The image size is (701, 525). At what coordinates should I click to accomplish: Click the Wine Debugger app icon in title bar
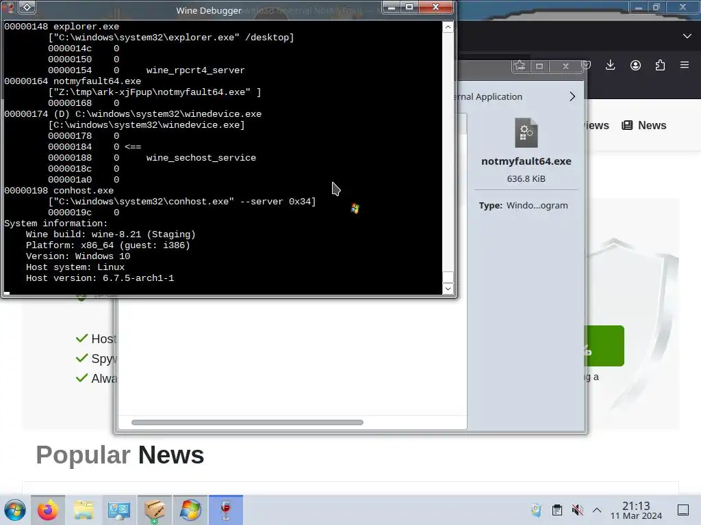[x=8, y=7]
